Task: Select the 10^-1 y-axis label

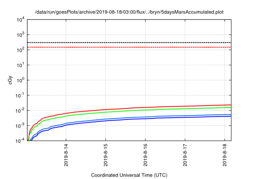Action: [x=20, y=95]
